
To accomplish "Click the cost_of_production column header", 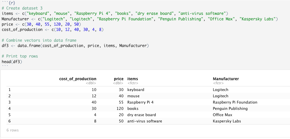I will coord(78,79).
